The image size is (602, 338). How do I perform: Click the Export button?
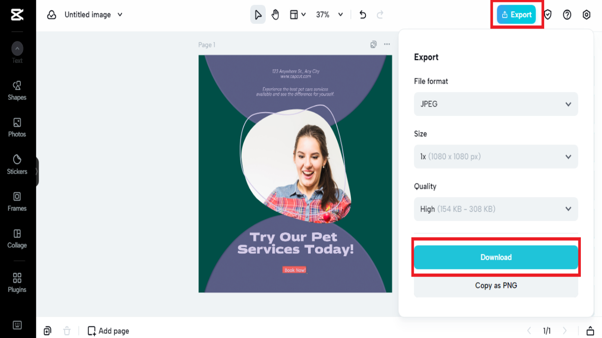pos(516,15)
